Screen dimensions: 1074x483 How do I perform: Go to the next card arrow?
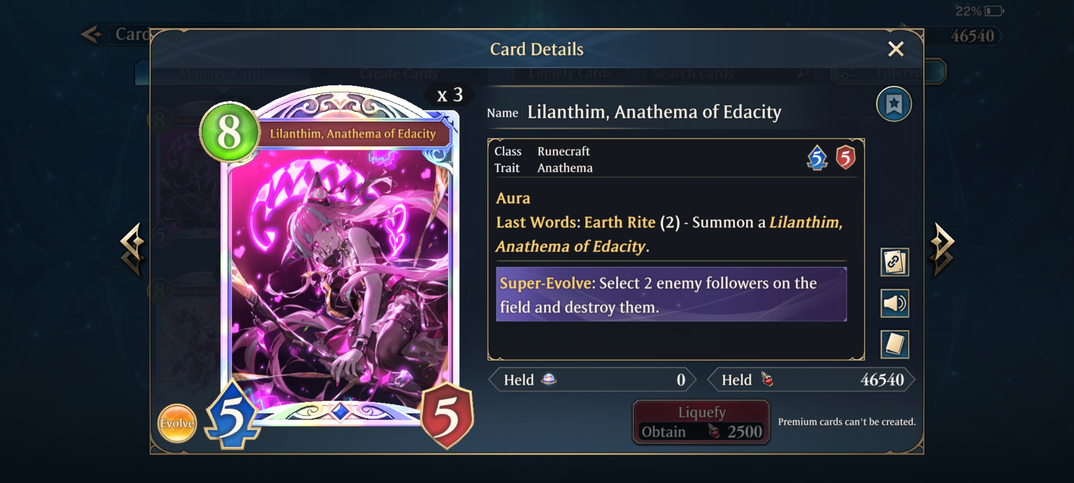pyautogui.click(x=943, y=249)
